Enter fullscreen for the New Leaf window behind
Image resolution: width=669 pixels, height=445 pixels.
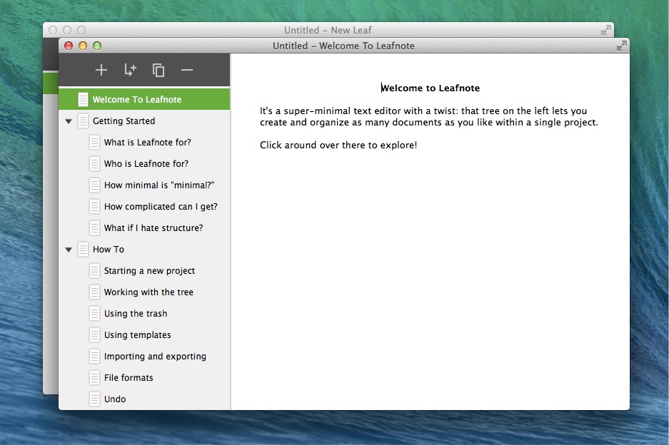click(606, 30)
